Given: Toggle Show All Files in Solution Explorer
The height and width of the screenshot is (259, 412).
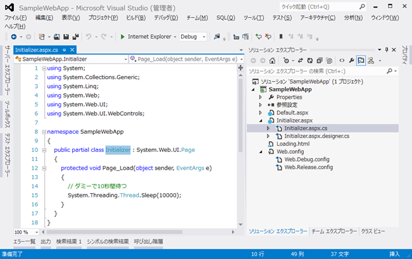Looking at the screenshot, I should coord(329,61).
